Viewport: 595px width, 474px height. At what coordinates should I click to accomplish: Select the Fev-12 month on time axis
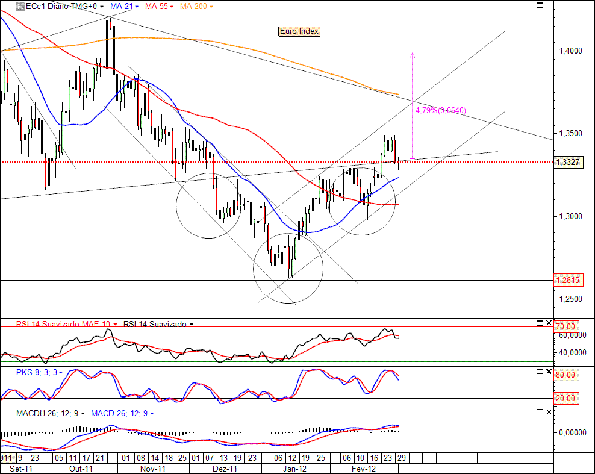[x=364, y=469]
